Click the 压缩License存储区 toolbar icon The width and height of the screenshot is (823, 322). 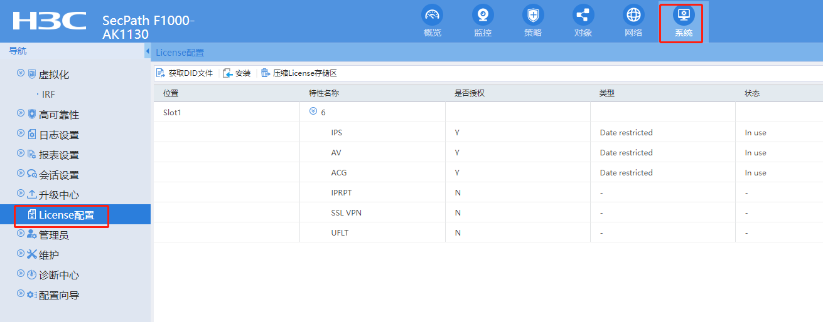pos(266,73)
